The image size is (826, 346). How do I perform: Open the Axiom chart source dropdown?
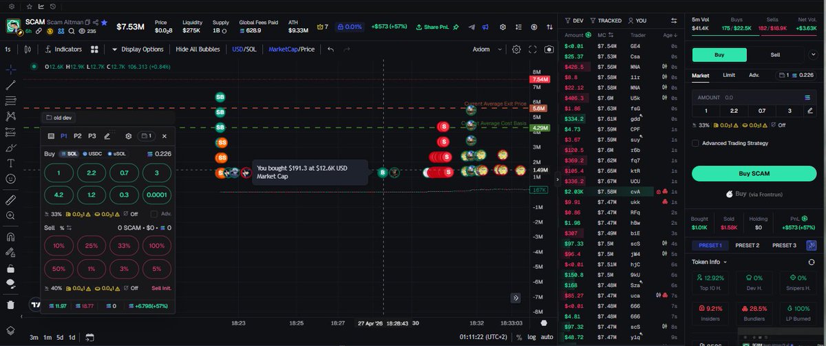pos(487,50)
